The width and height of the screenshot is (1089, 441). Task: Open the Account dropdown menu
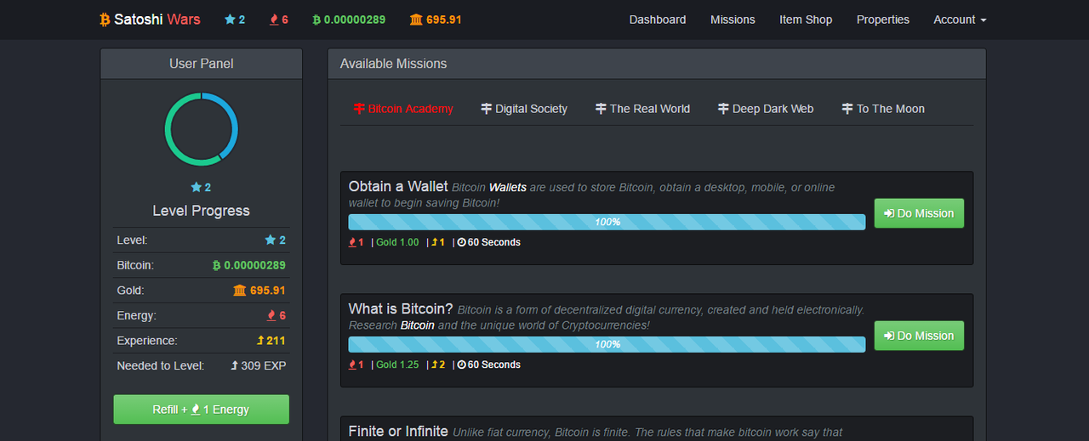point(960,20)
